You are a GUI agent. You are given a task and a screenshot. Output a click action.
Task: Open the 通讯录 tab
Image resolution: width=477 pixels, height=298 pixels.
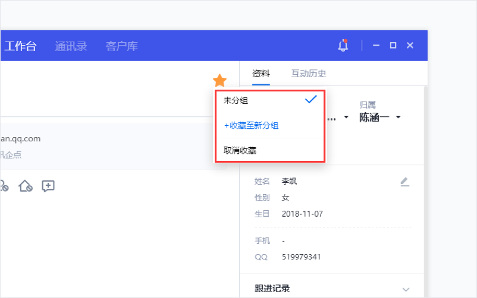coord(71,46)
